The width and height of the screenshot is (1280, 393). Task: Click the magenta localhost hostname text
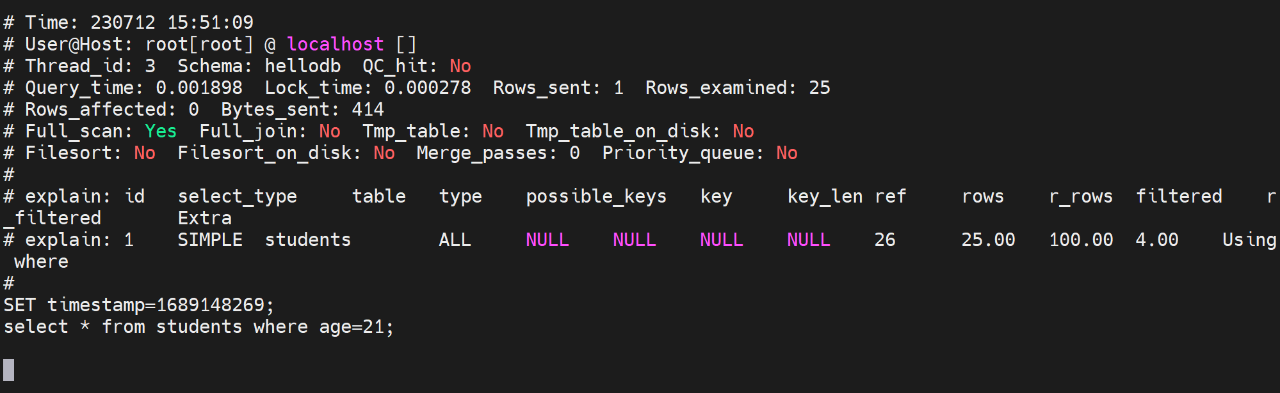(335, 44)
